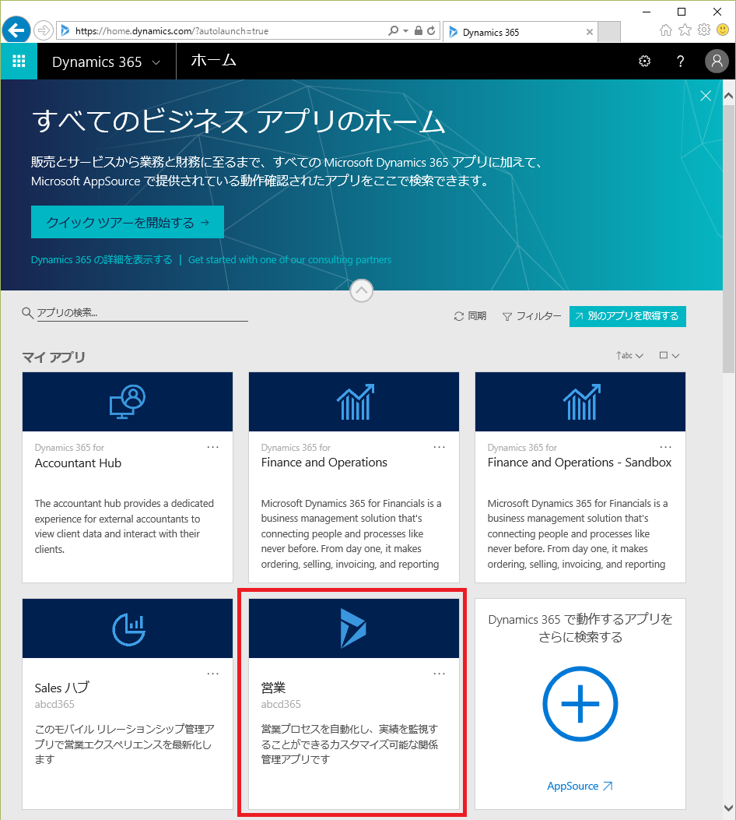Click the page scrollbar up arrow

point(729,97)
